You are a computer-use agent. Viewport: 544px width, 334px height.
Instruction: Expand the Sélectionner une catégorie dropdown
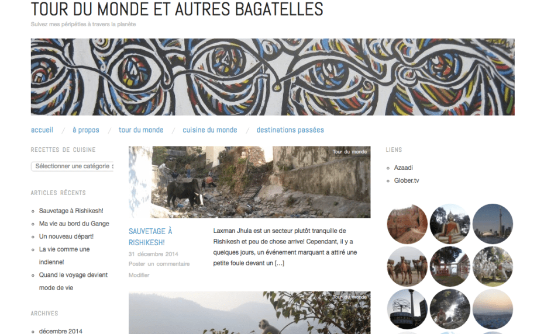pos(72,166)
